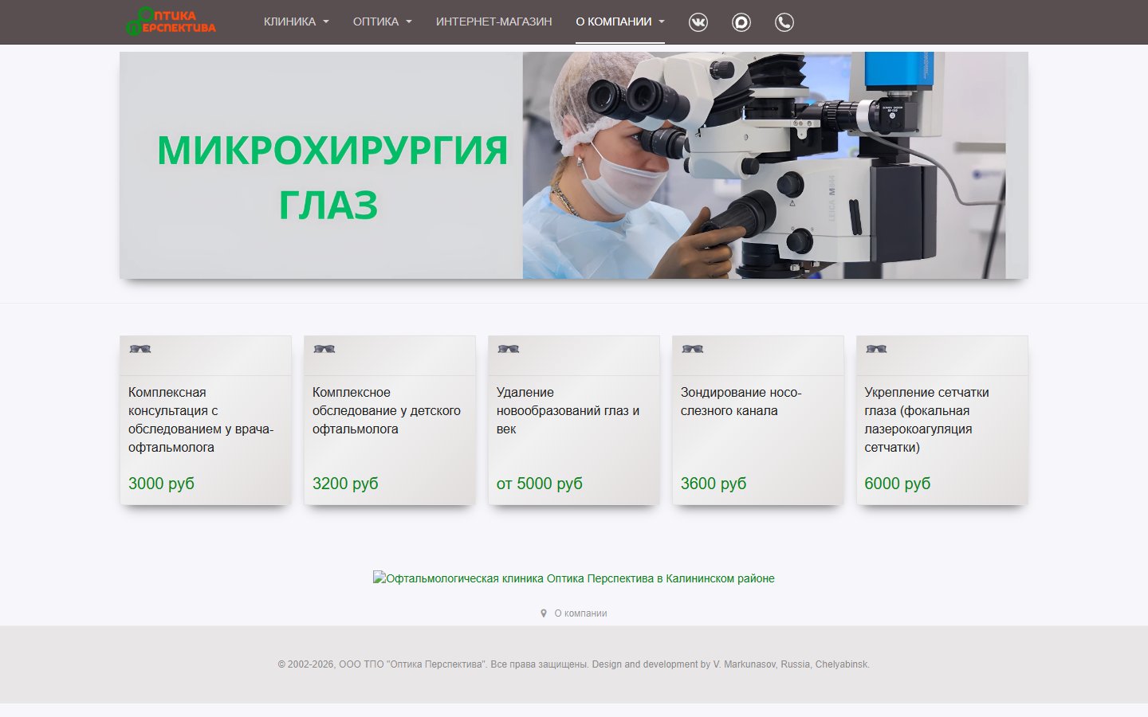Click glasses icon on Зондирование card

click(x=693, y=349)
